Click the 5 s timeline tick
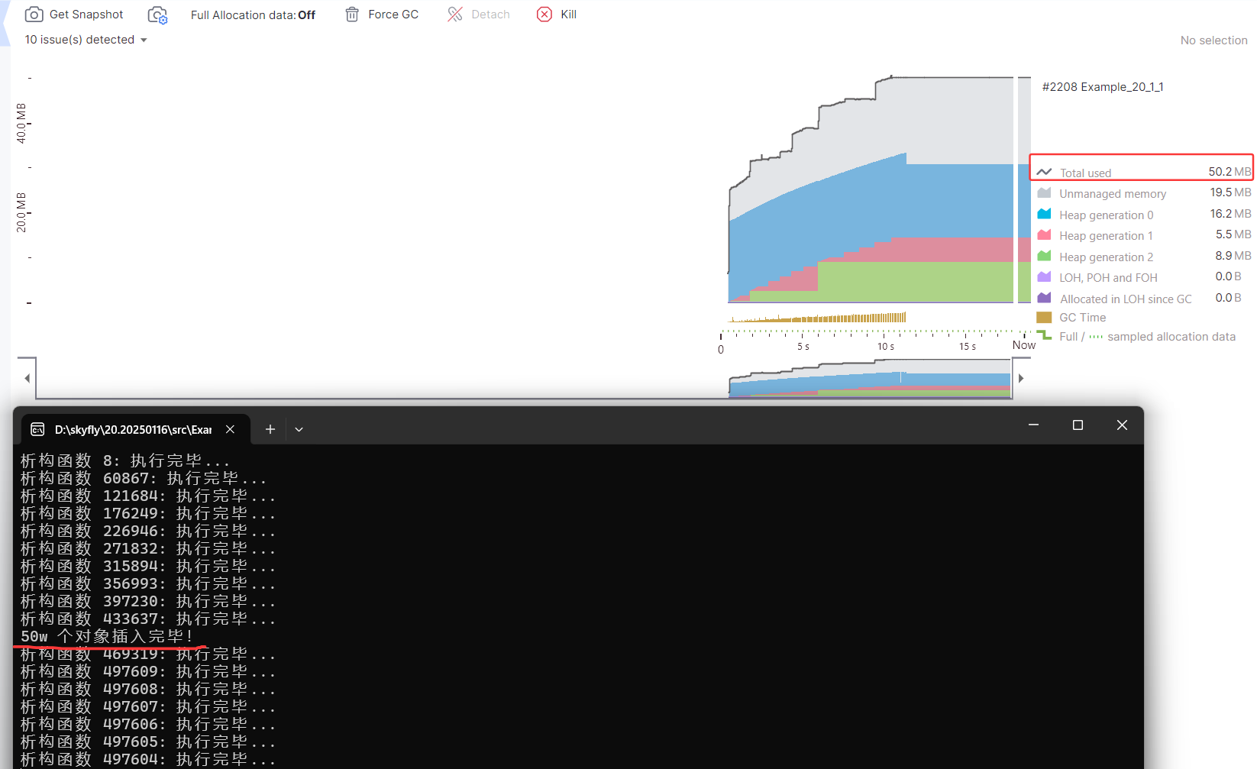Image resolution: width=1257 pixels, height=769 pixels. (x=803, y=347)
